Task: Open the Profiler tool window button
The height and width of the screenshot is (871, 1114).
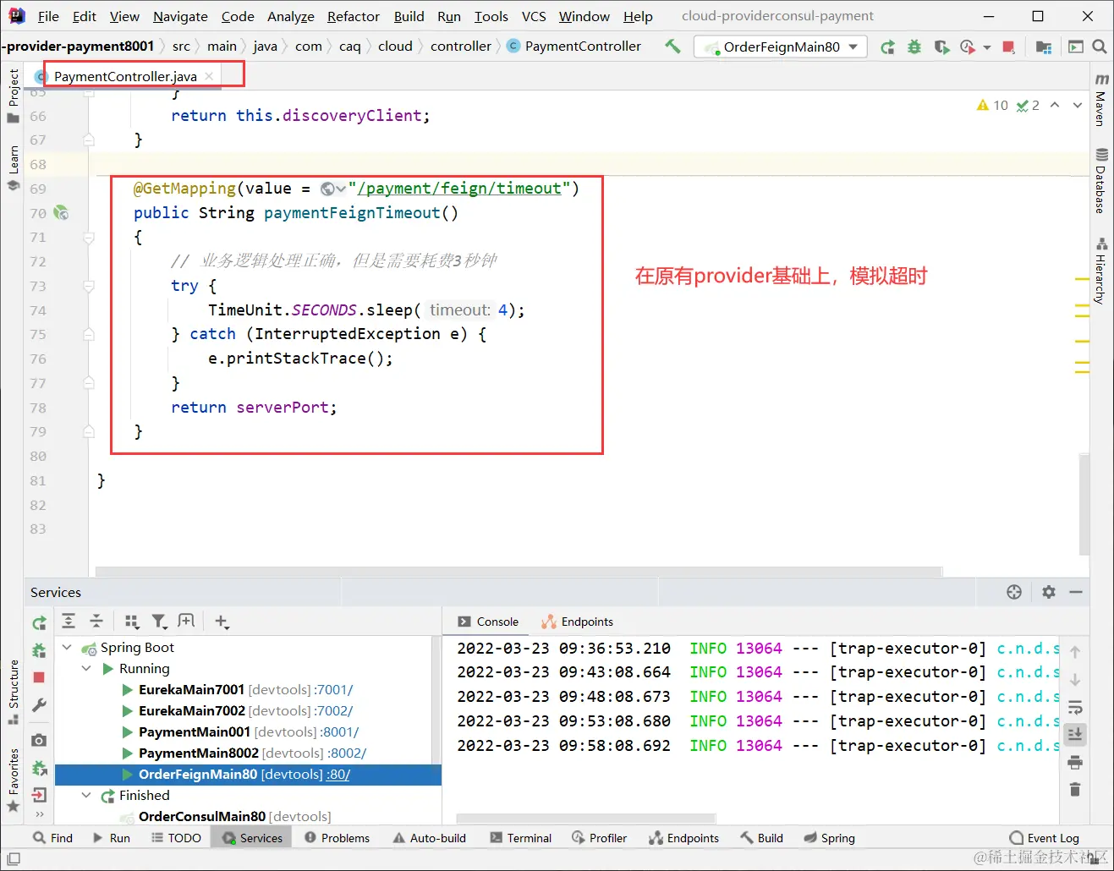Action: [x=599, y=838]
